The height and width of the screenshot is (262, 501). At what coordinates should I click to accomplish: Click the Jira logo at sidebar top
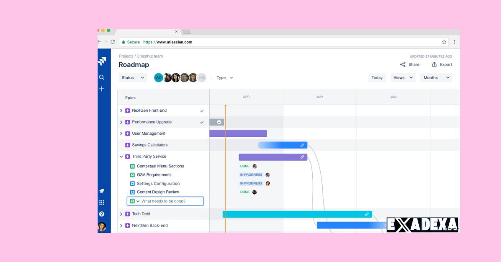click(101, 60)
